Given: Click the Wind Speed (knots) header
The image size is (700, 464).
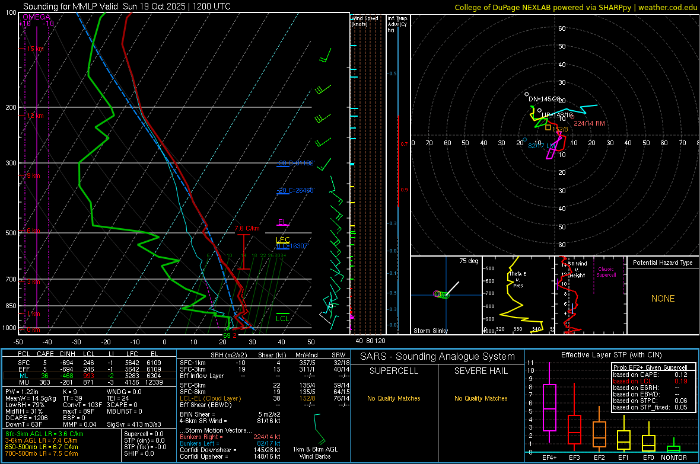Looking at the screenshot, I should 364,21.
